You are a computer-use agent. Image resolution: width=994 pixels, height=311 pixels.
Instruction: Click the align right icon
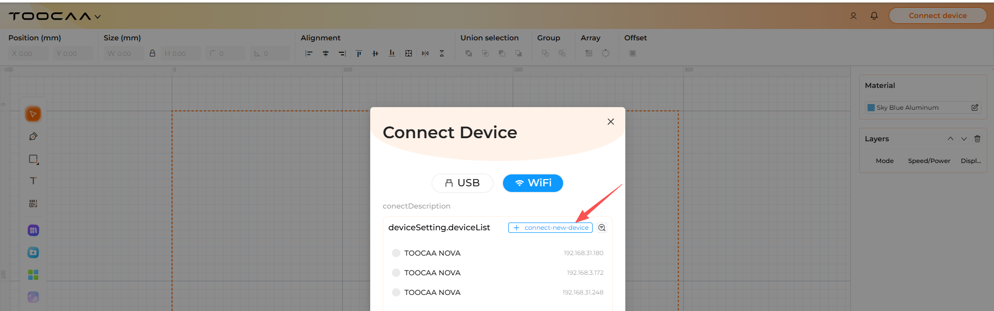[x=342, y=53]
